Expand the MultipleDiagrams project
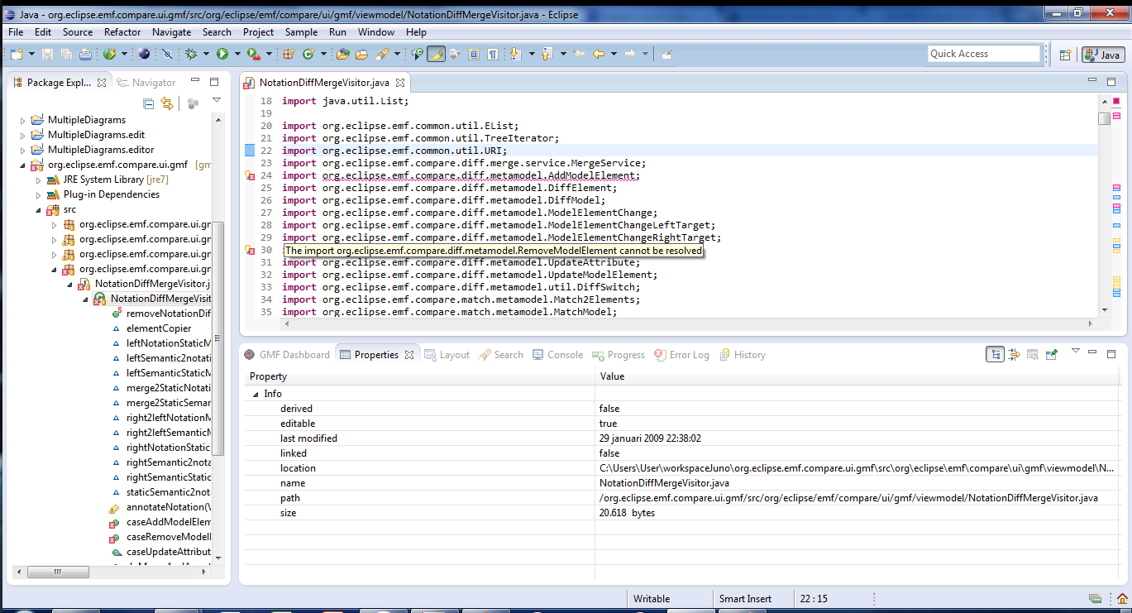The width and height of the screenshot is (1132, 613). (x=22, y=121)
